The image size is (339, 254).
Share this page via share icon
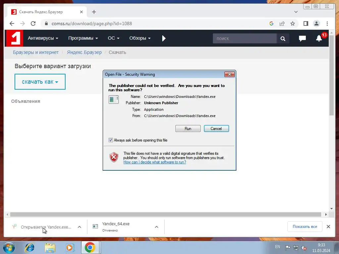pyautogui.click(x=282, y=23)
